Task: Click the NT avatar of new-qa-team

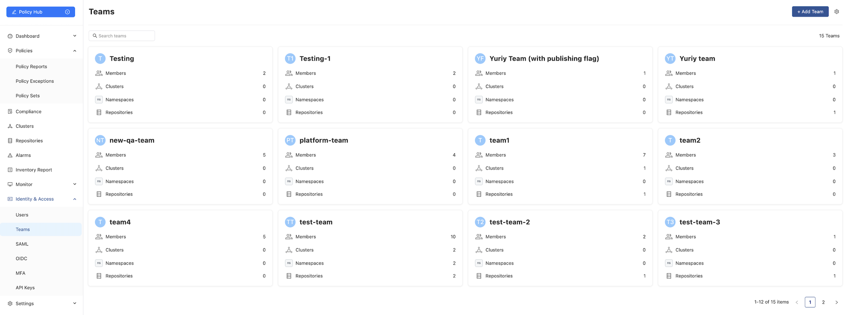Action: coord(100,140)
